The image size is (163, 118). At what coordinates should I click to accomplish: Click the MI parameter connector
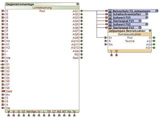coord(116,55)
